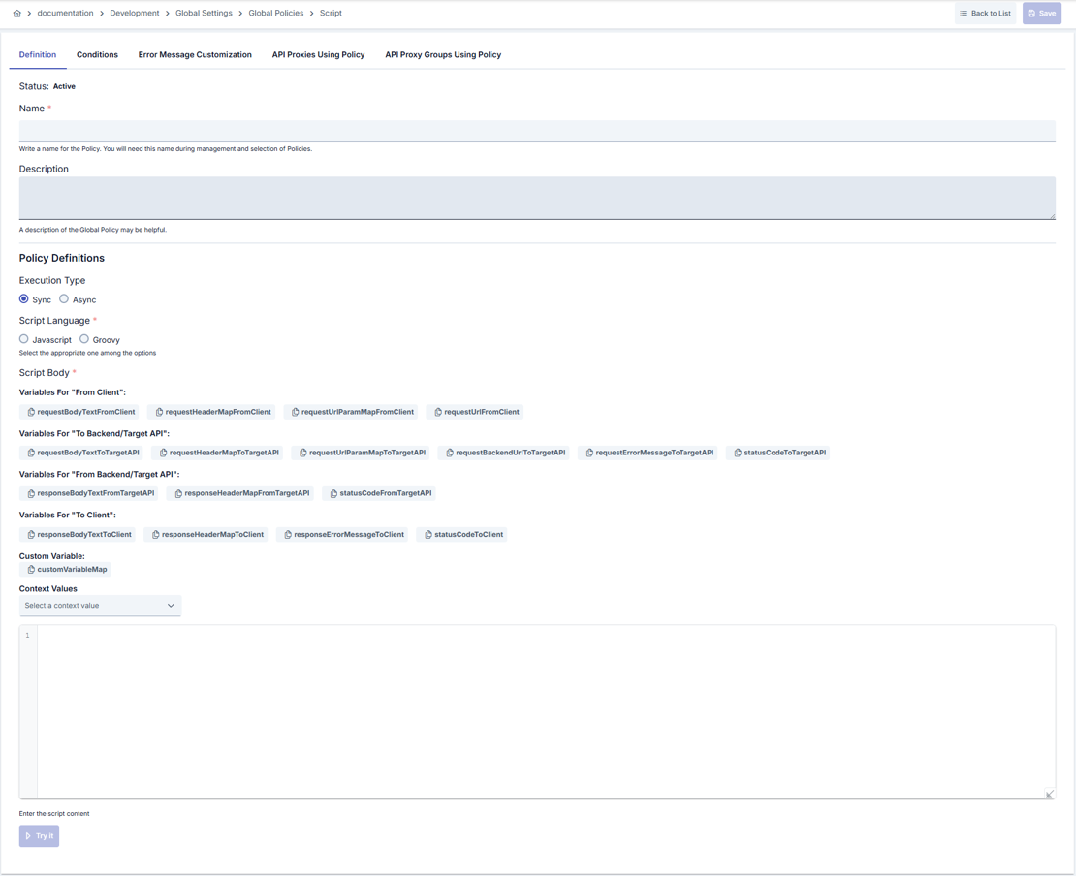Go to Global Policies breadcrumb
The height and width of the screenshot is (876, 1076).
(x=276, y=13)
